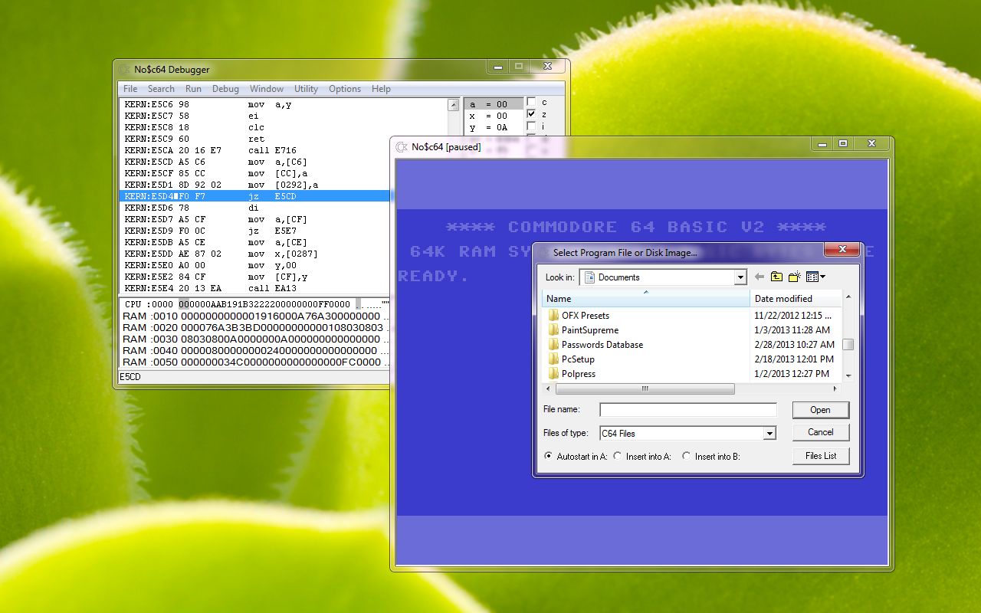Image resolution: width=981 pixels, height=613 pixels.
Task: Go up one folder level
Action: coord(776,277)
